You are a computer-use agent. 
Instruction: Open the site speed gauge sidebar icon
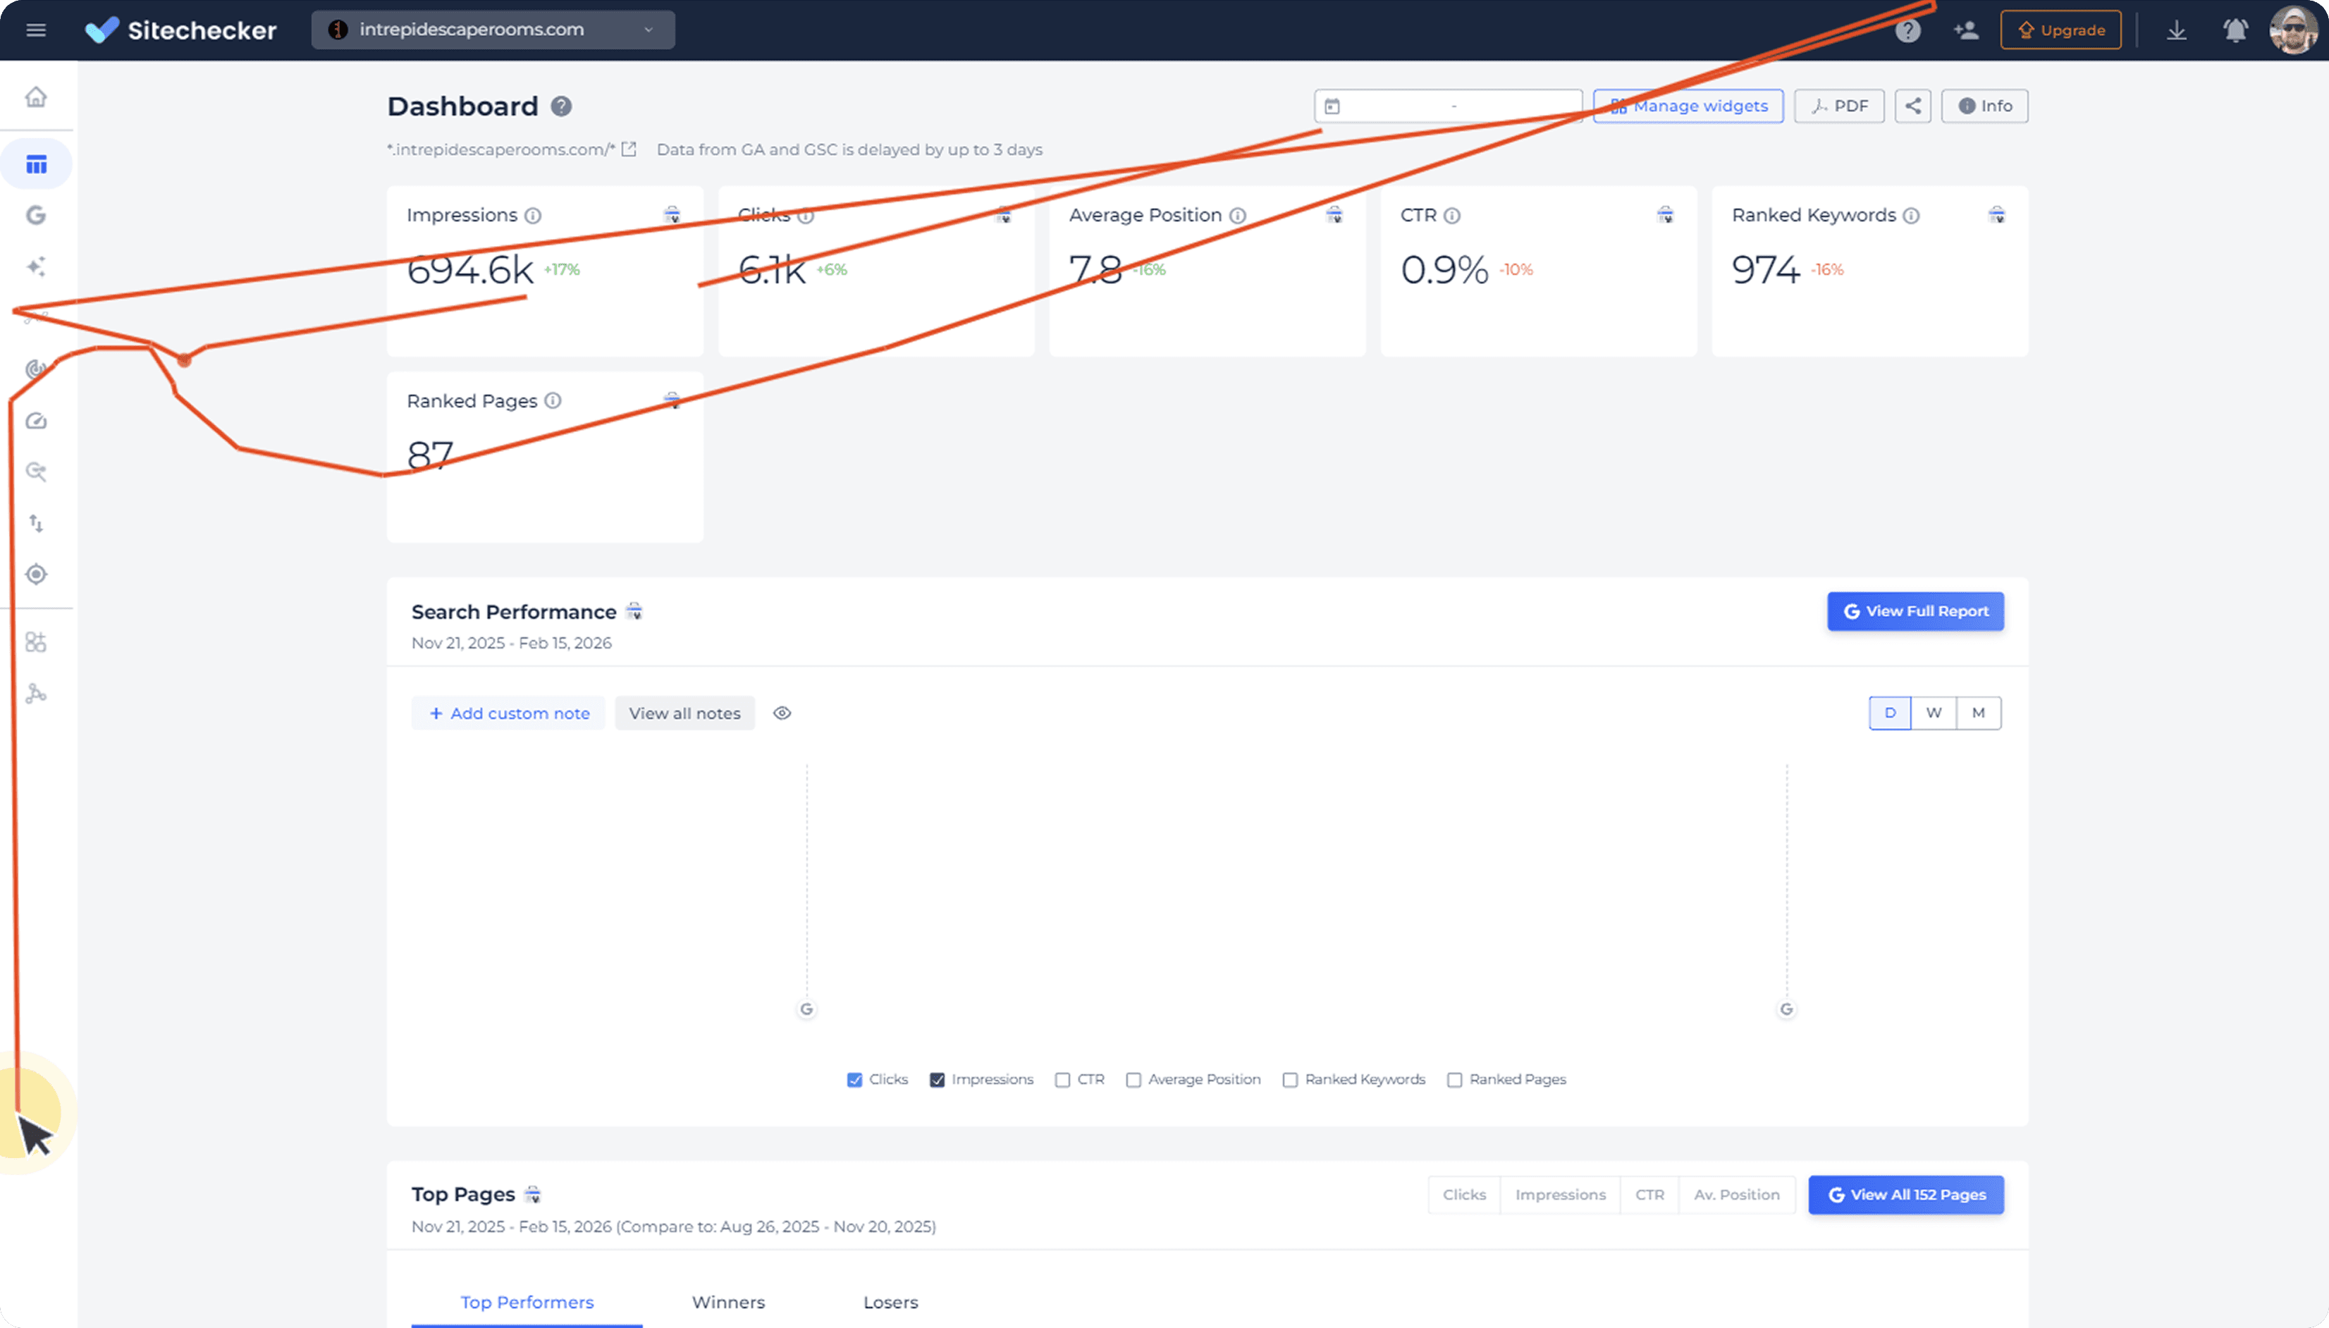coord(35,421)
